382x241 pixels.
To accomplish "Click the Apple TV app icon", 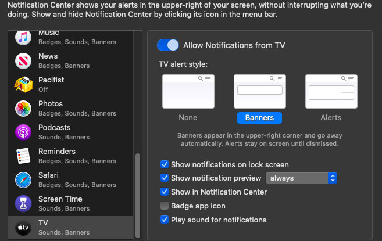I will tap(23, 228).
